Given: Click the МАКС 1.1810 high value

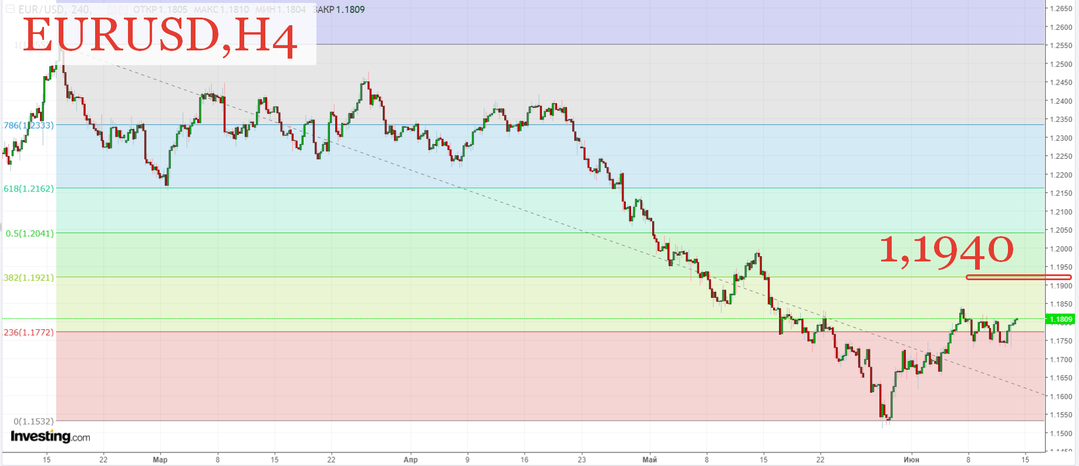Looking at the screenshot, I should tap(221, 9).
